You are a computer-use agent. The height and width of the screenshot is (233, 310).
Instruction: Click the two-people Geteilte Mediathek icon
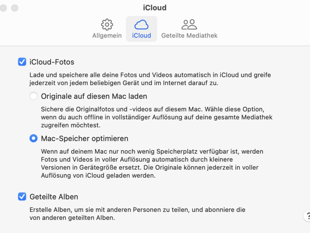[x=189, y=24]
